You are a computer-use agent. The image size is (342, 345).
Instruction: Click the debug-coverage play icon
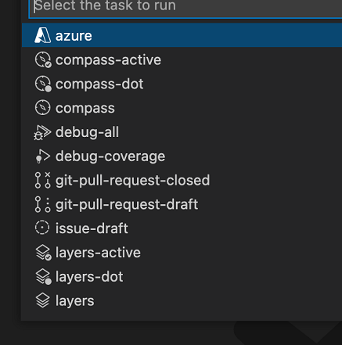[x=42, y=156]
